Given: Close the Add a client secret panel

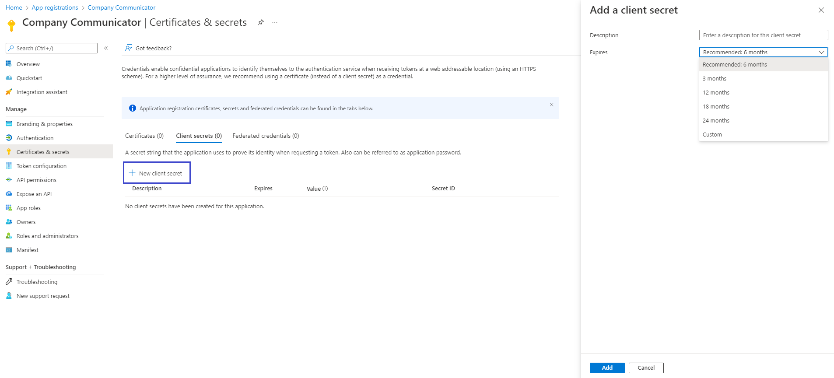Looking at the screenshot, I should [821, 10].
